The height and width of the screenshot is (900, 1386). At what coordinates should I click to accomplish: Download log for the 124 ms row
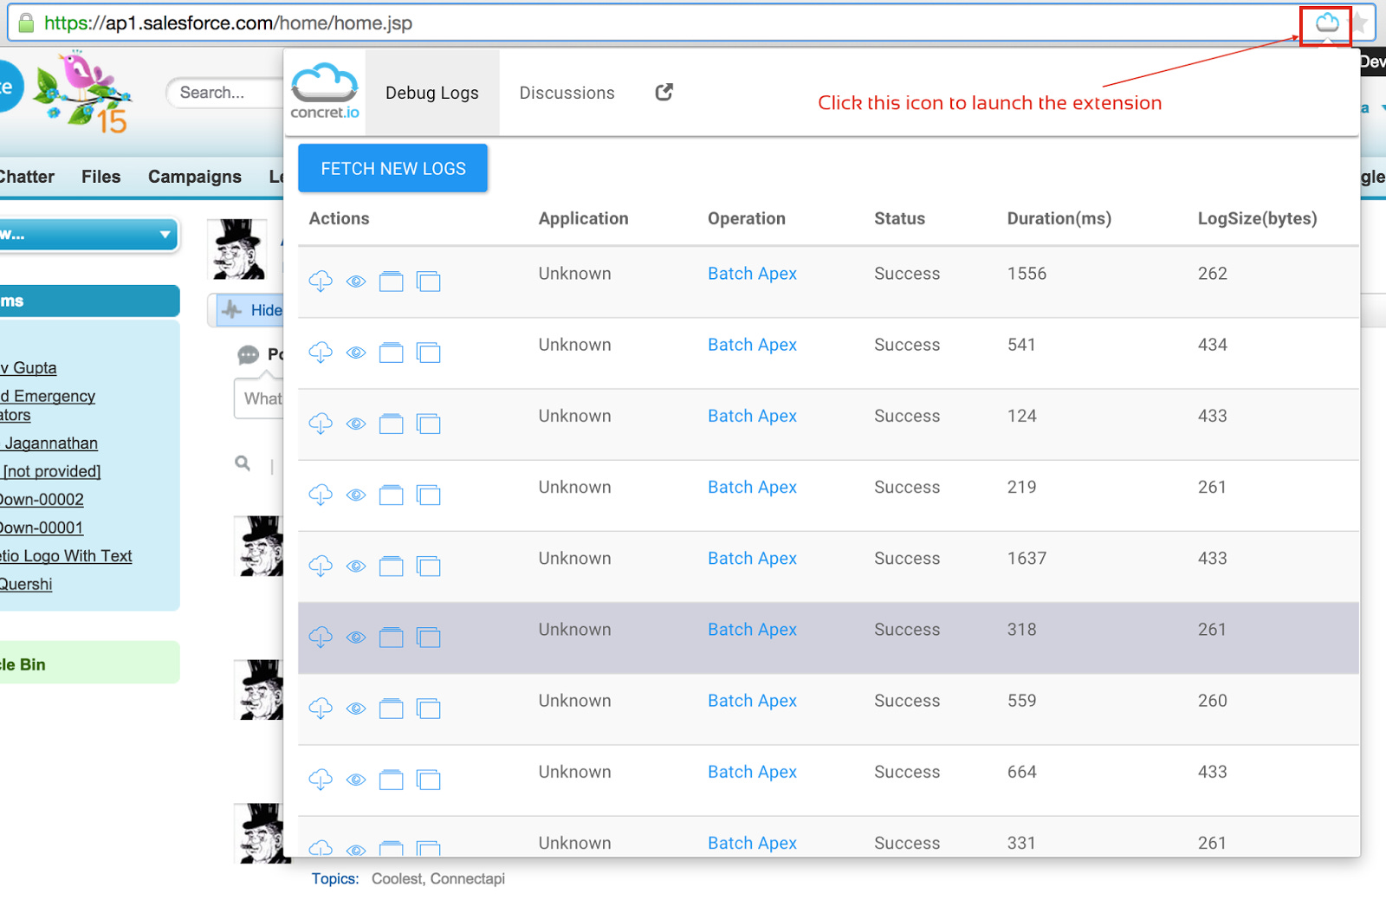pyautogui.click(x=321, y=424)
